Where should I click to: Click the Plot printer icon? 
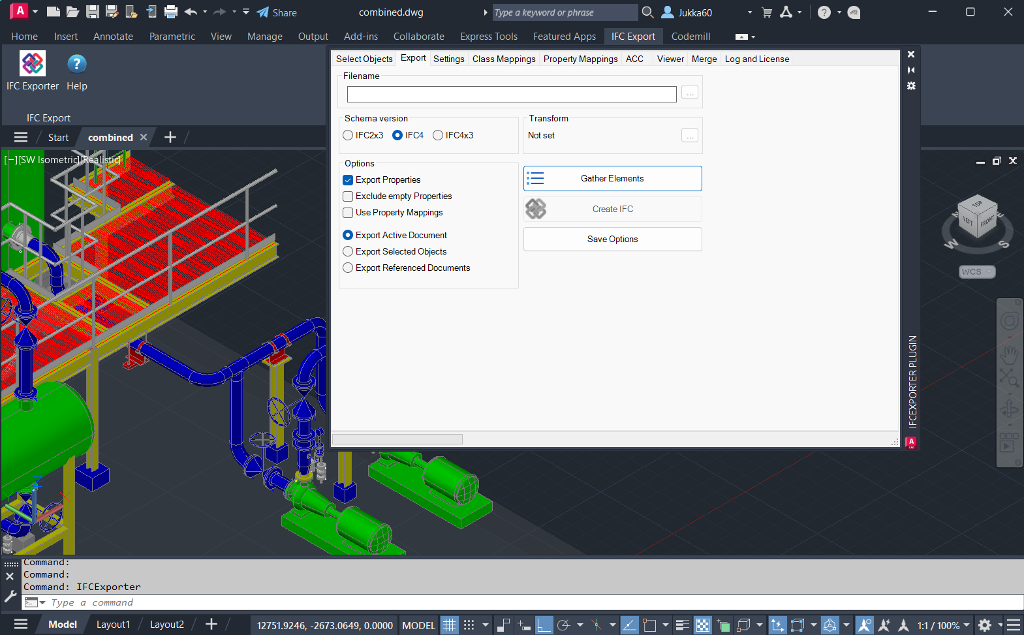tap(171, 12)
